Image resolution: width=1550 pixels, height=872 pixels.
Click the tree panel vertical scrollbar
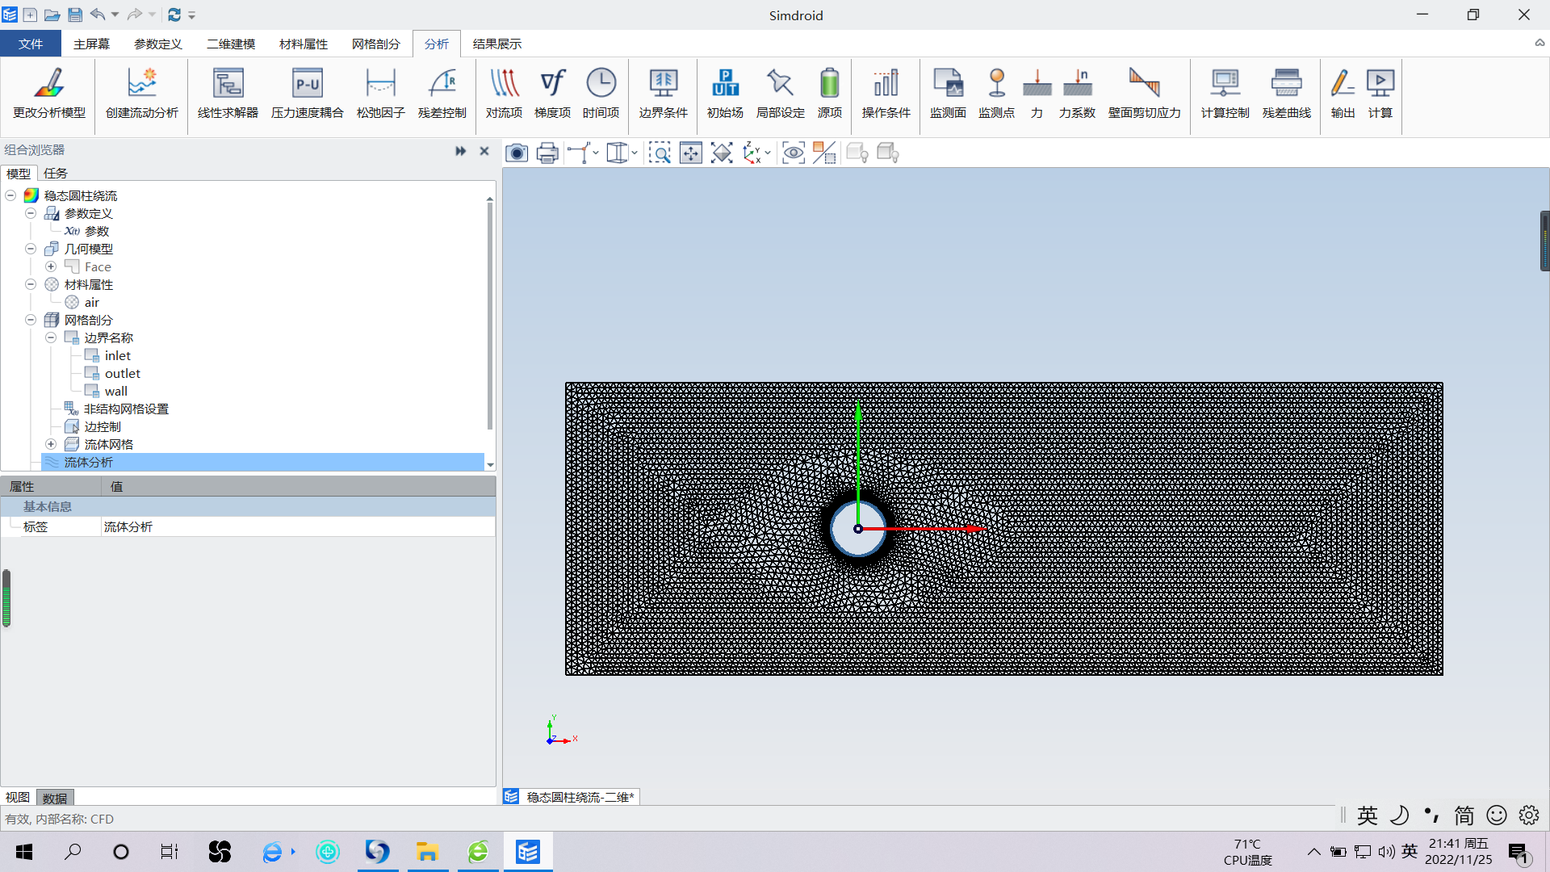tap(489, 315)
